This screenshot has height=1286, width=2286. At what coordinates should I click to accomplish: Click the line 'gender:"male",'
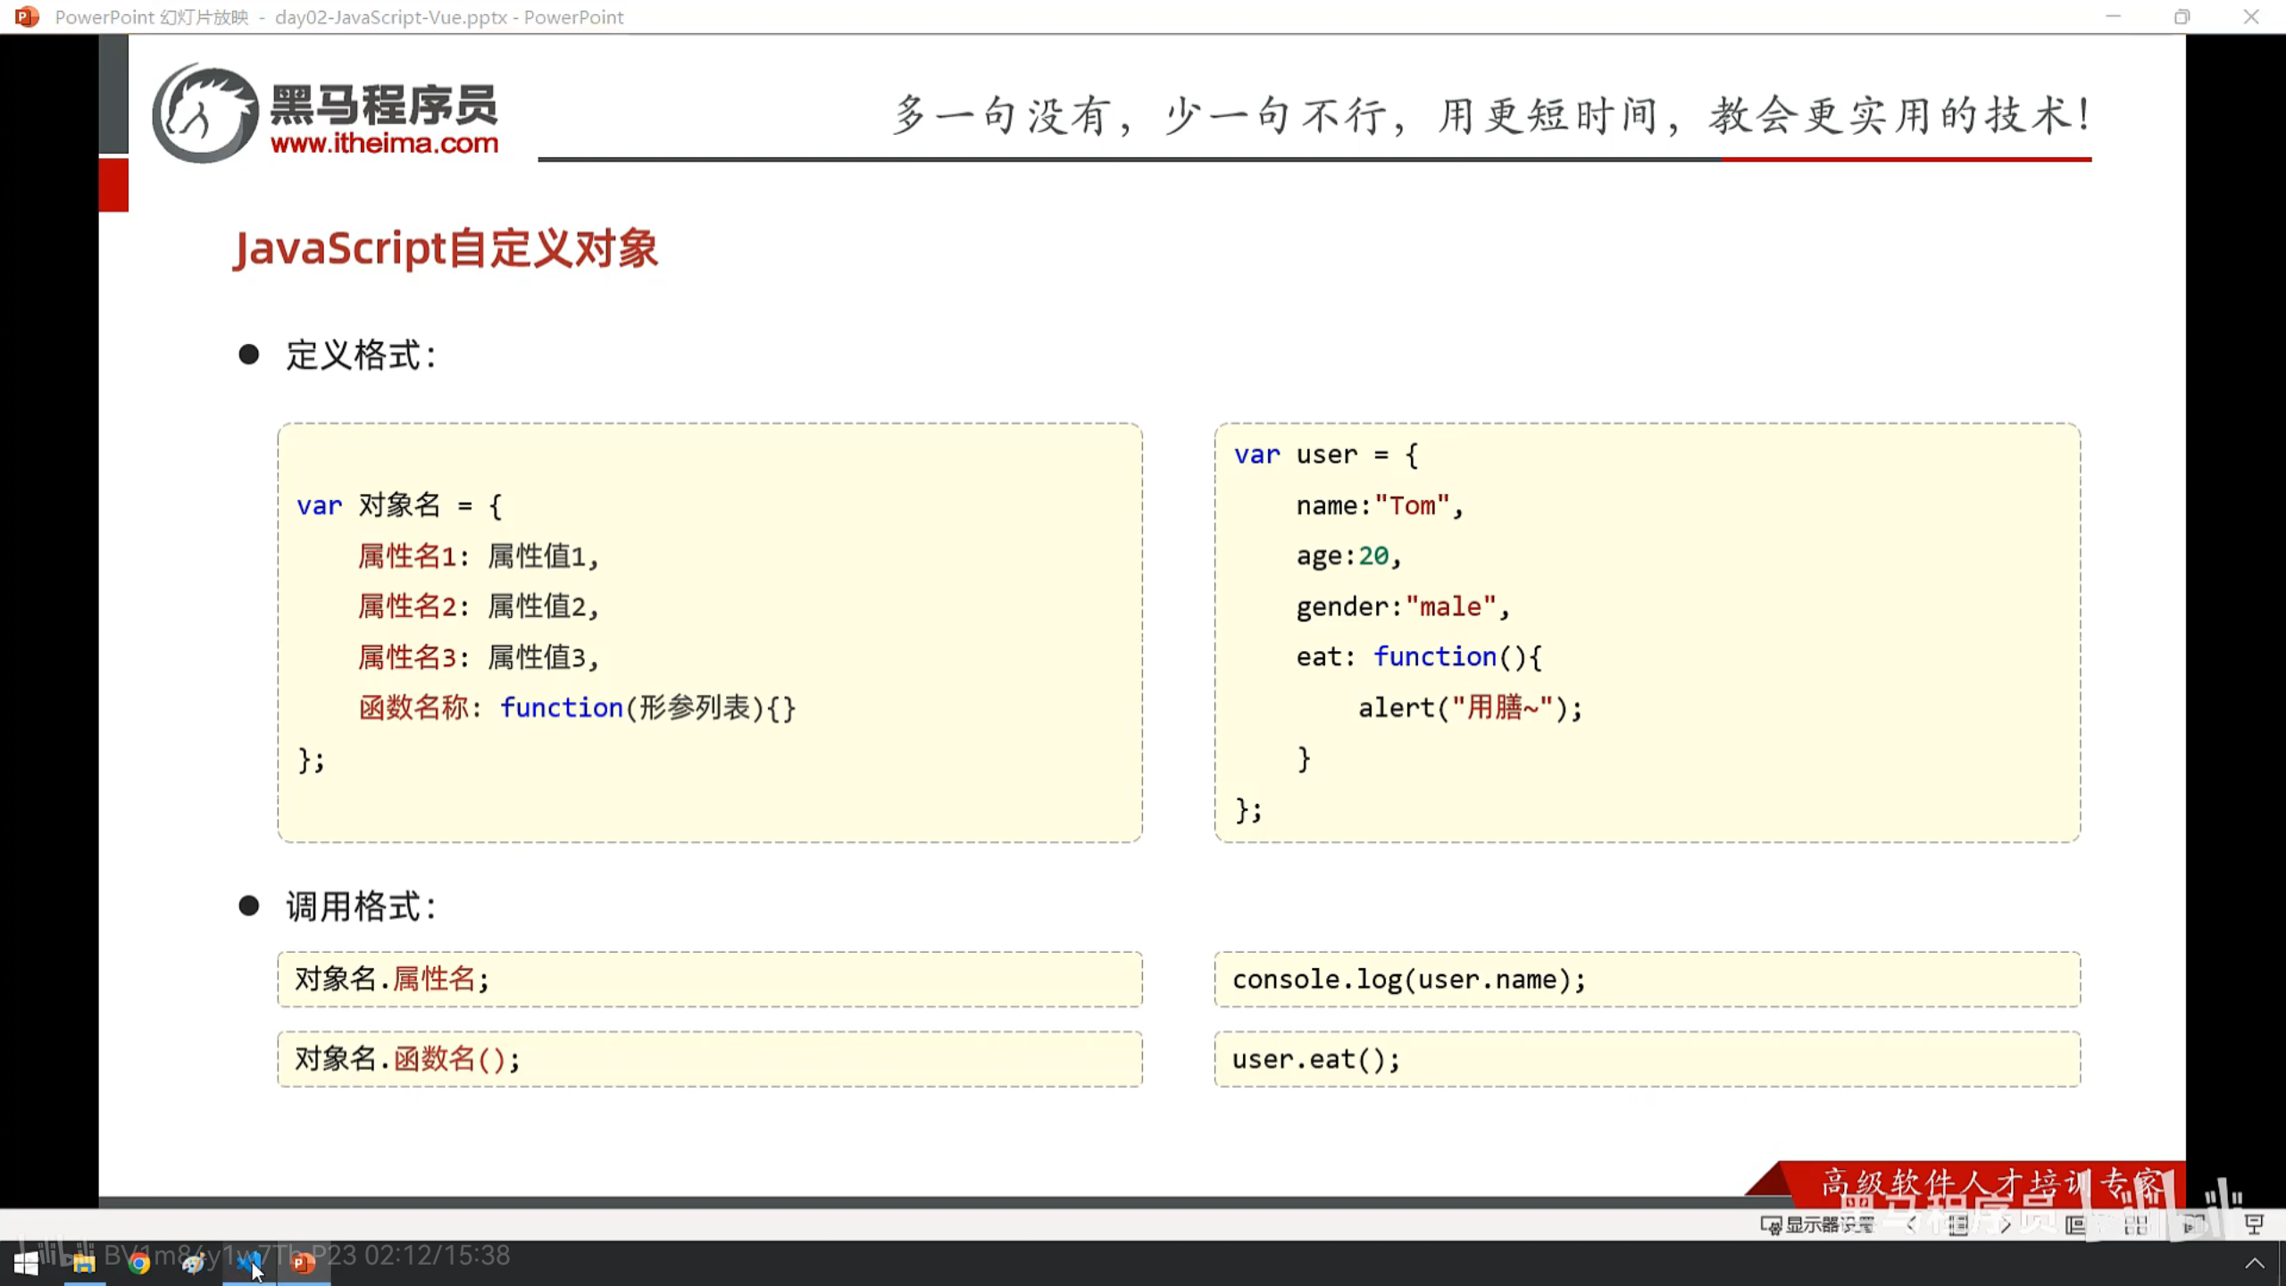tap(1403, 606)
